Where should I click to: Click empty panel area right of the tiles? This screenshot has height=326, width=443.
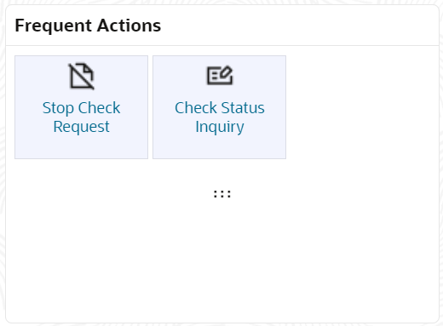[x=360, y=107]
